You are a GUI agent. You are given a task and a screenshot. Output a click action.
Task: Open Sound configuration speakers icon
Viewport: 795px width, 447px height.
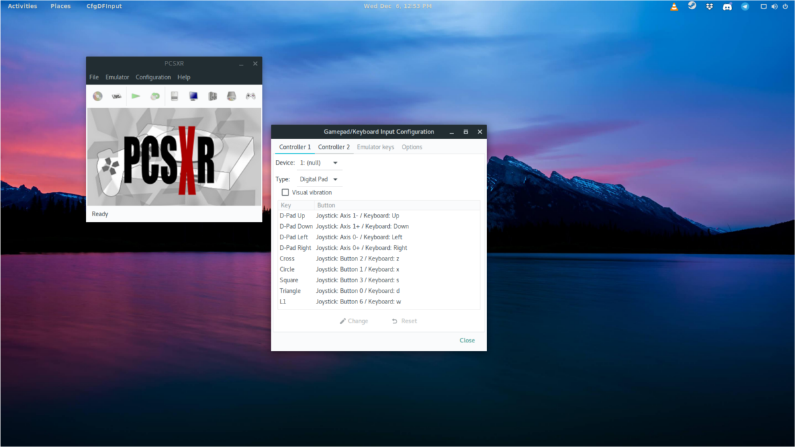click(x=212, y=96)
